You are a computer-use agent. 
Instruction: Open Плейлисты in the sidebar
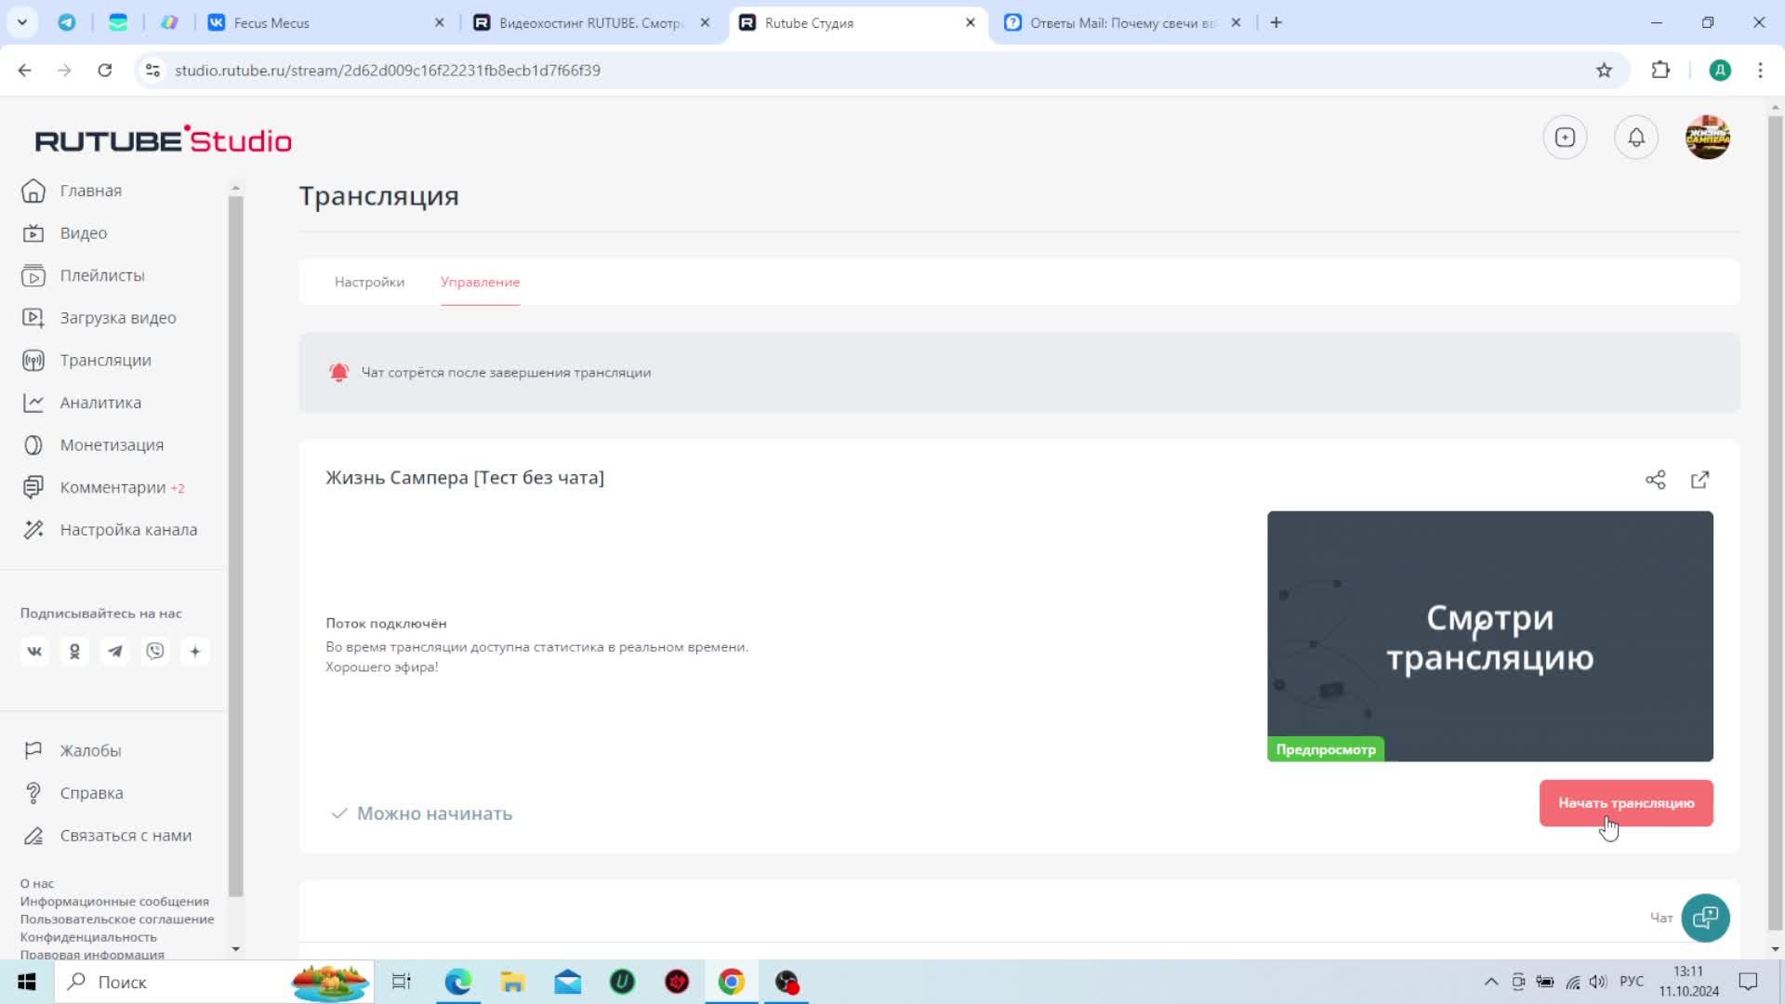(x=84, y=275)
